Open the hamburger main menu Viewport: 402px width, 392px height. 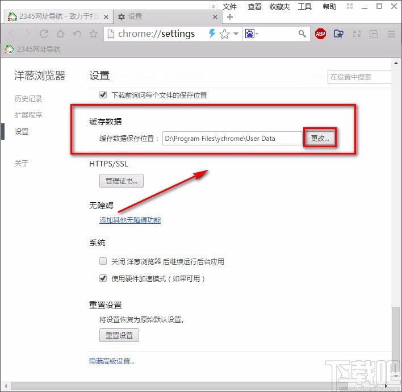tap(391, 34)
